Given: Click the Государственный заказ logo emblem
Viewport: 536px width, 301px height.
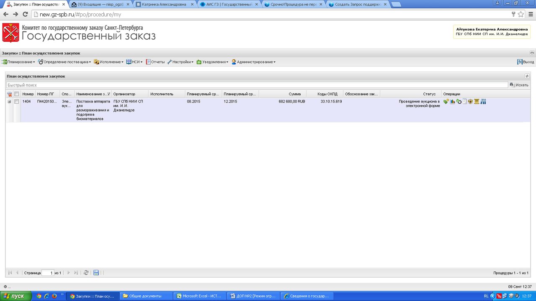Looking at the screenshot, I should [10, 33].
